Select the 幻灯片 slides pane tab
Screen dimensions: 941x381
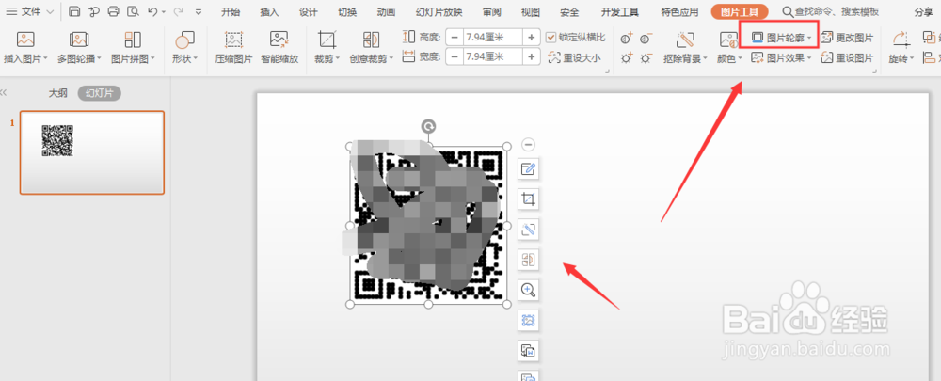coord(100,93)
